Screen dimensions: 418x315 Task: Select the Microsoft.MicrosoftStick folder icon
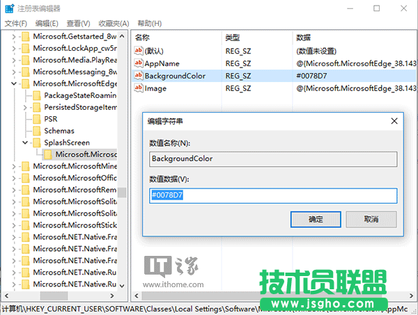click(26, 225)
